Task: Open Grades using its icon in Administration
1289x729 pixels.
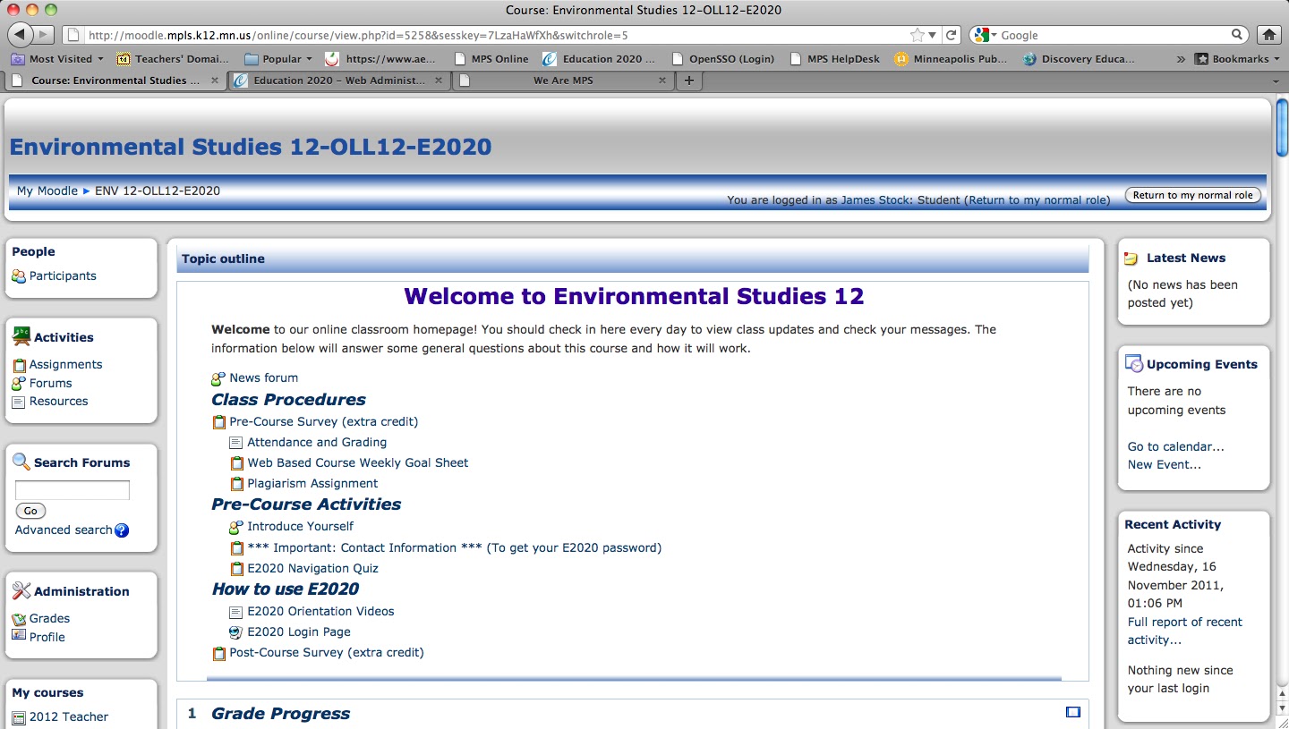Action: (x=20, y=618)
